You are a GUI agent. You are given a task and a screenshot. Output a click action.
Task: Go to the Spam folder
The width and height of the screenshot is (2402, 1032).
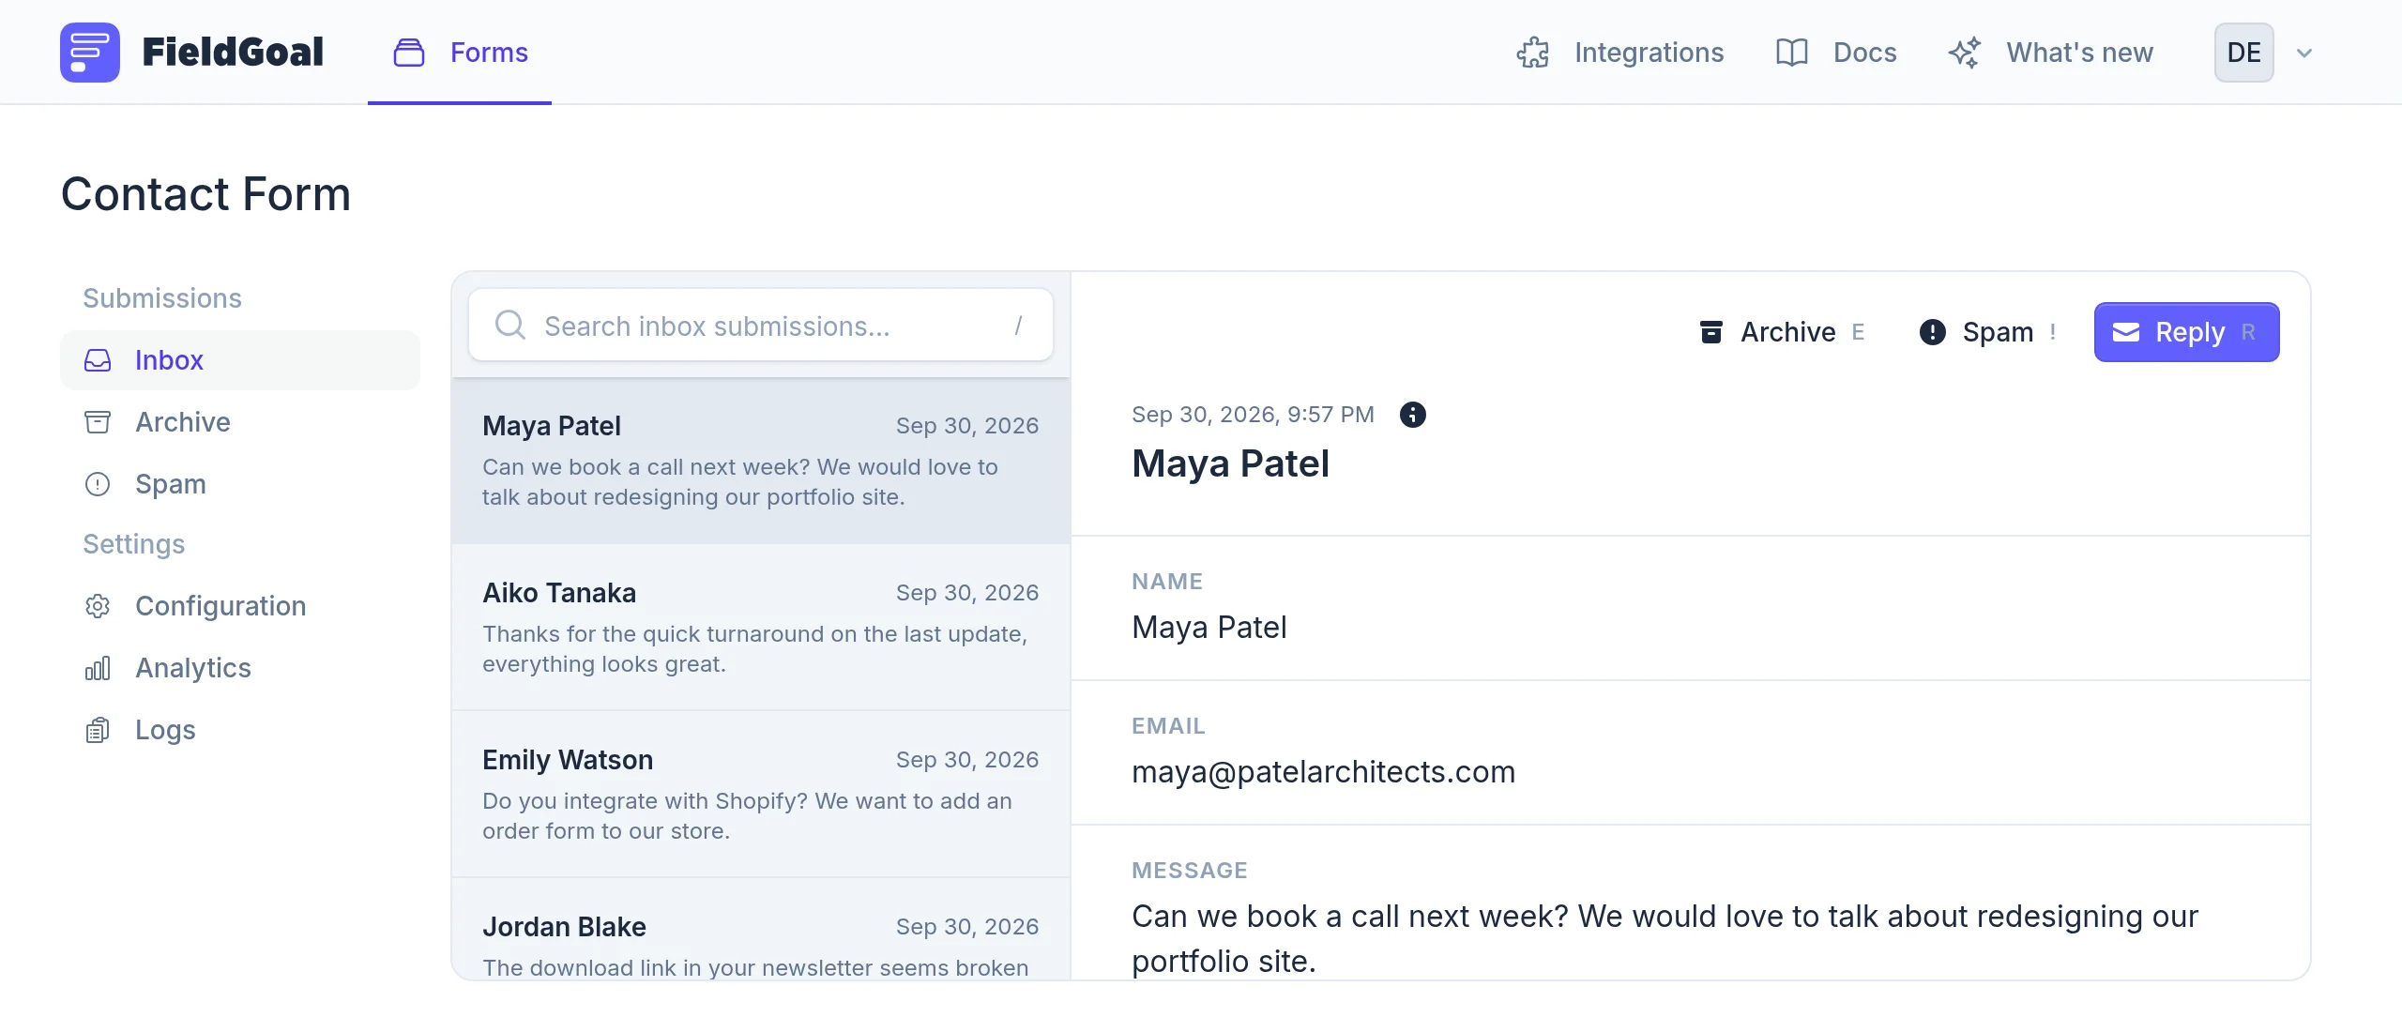coord(240,484)
